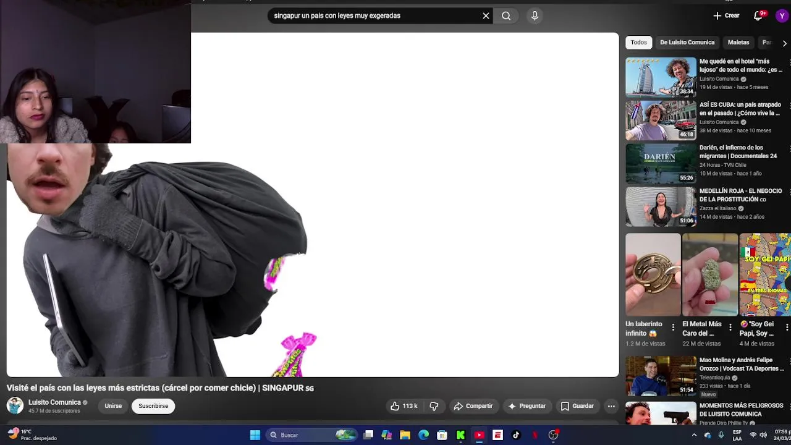Open the weather widget showing 16°C
Screen dimensions: 791x445
tap(32, 435)
